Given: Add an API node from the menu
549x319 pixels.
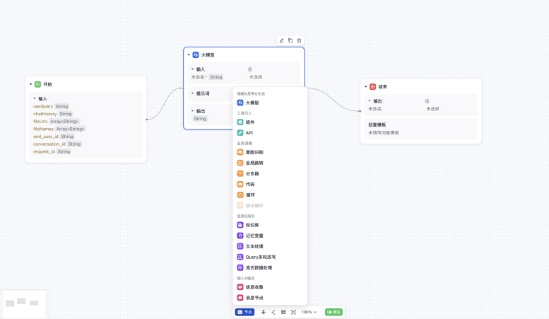Looking at the screenshot, I should click(249, 132).
